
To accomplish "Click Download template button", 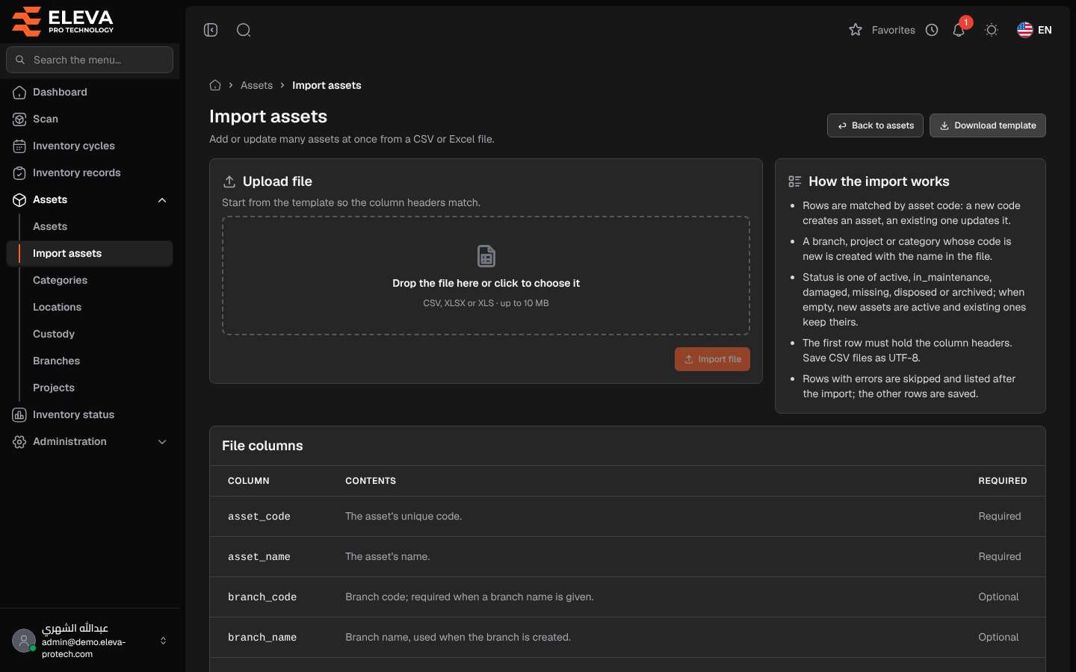I will [987, 125].
